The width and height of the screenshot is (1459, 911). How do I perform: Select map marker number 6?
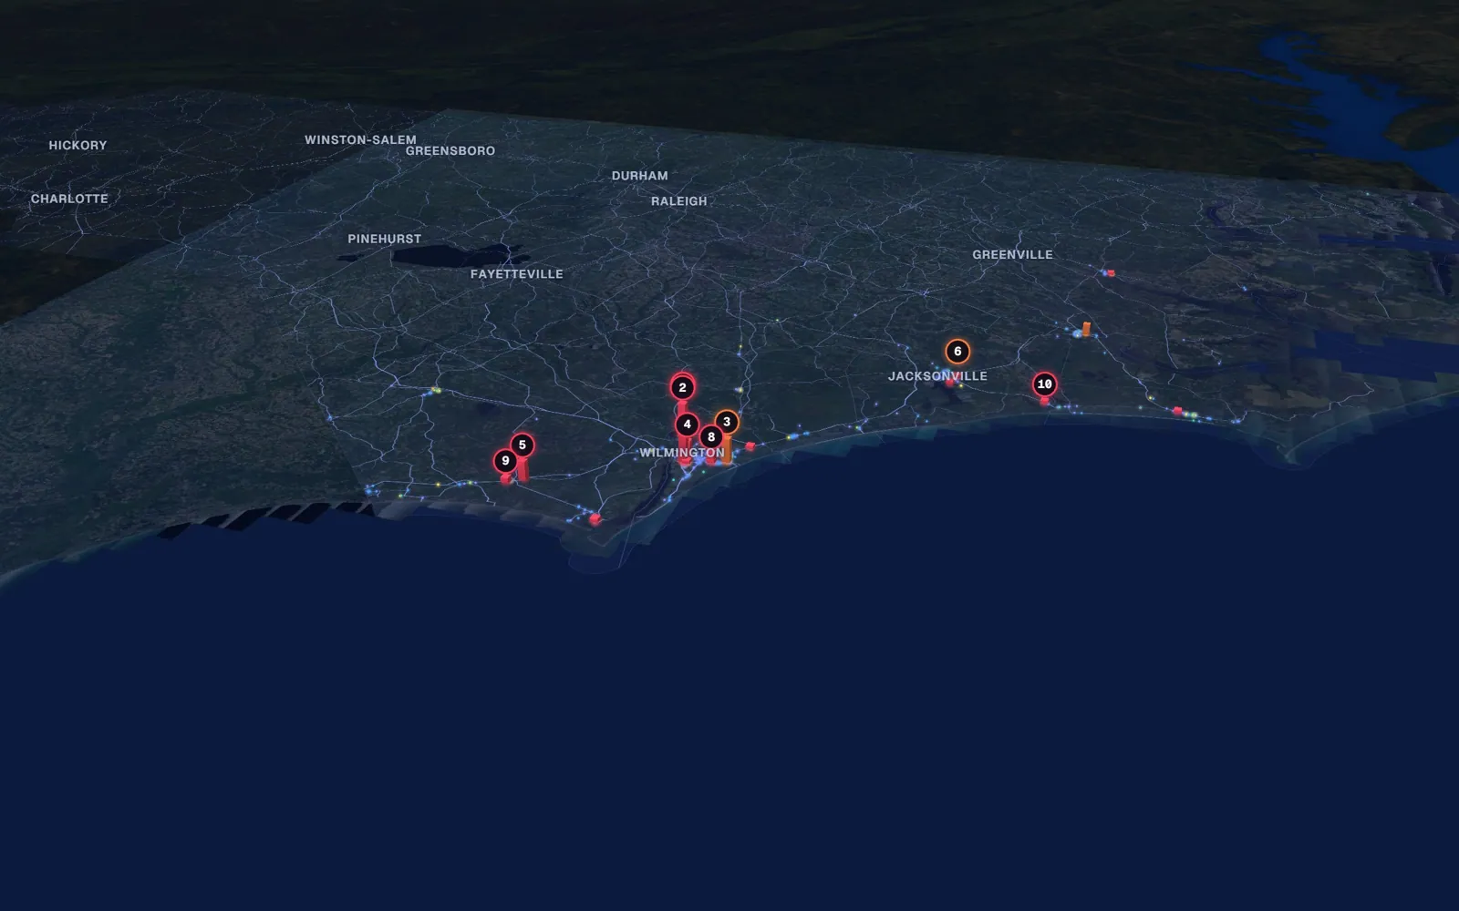(957, 352)
